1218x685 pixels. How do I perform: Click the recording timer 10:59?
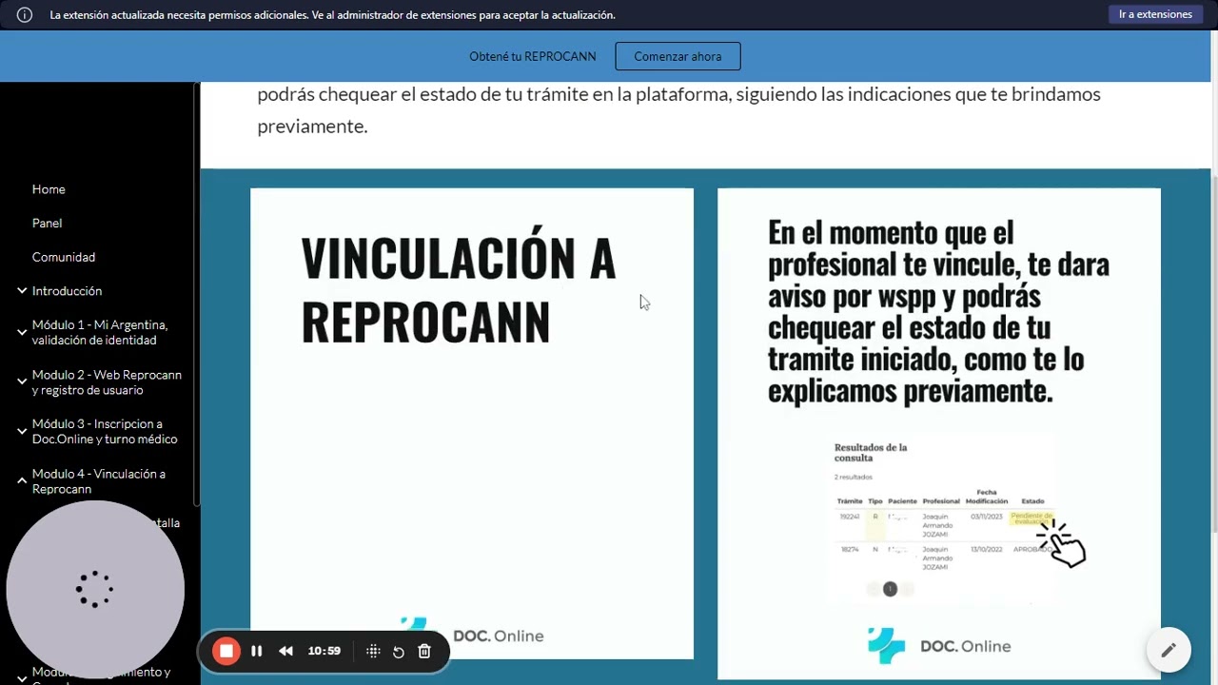[324, 651]
